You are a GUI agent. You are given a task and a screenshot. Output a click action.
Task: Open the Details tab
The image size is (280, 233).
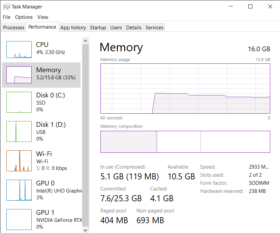point(133,28)
